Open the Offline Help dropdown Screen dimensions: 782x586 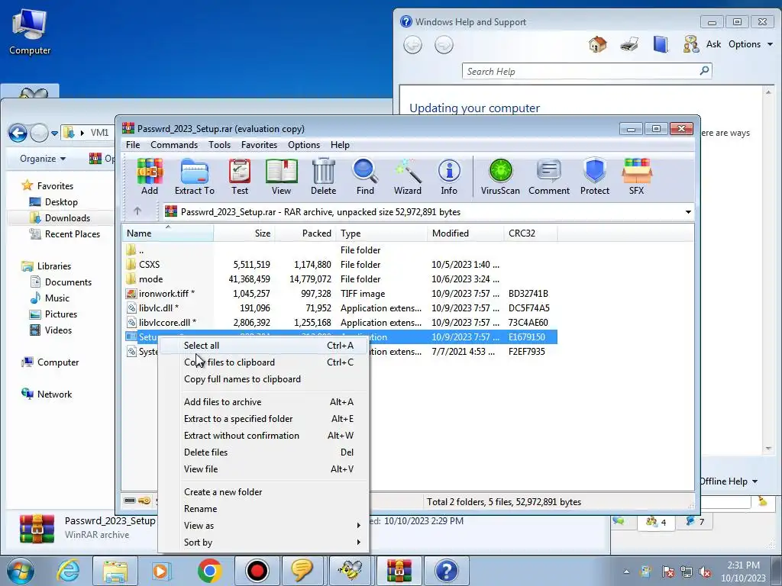pyautogui.click(x=729, y=481)
